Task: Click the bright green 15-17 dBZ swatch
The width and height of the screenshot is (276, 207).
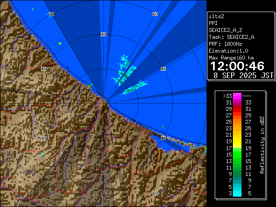Action: (x=237, y=154)
